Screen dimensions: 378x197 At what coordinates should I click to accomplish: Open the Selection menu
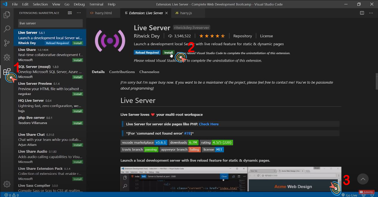(40, 4)
